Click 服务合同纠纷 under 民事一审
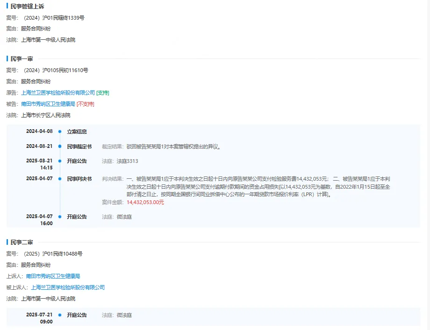Viewport: 430px width, 330px height. pyautogui.click(x=36, y=81)
